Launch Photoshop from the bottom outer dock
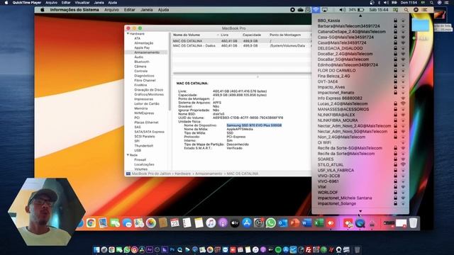Viewport: 454px width, 255px height. pos(172,250)
